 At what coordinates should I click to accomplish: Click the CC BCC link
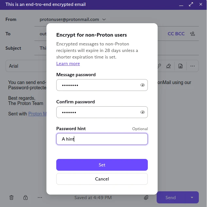tap(176, 34)
